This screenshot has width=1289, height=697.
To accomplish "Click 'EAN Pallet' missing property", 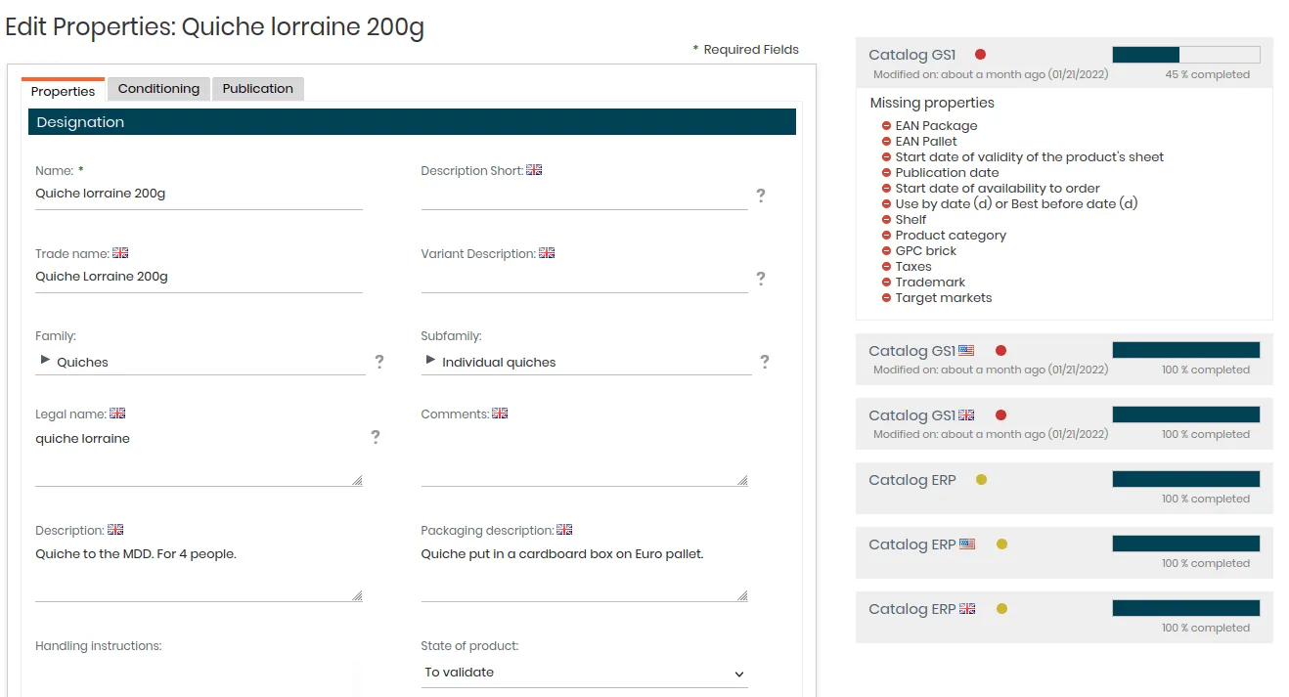I will [926, 142].
